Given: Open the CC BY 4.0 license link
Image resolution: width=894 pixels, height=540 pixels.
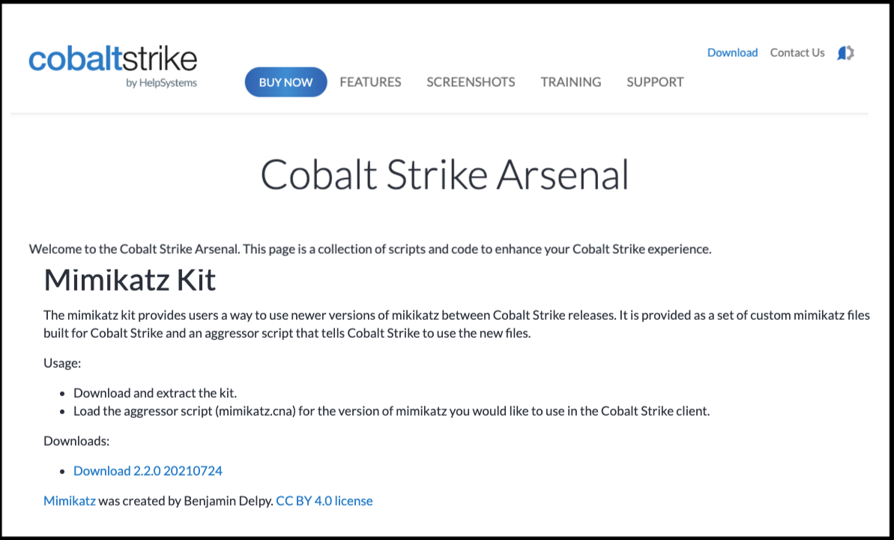Looking at the screenshot, I should pos(324,501).
